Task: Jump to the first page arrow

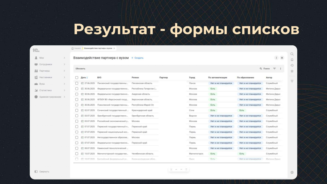Action: [x=171, y=169]
